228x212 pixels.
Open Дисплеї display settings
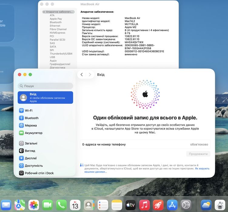(45, 158)
